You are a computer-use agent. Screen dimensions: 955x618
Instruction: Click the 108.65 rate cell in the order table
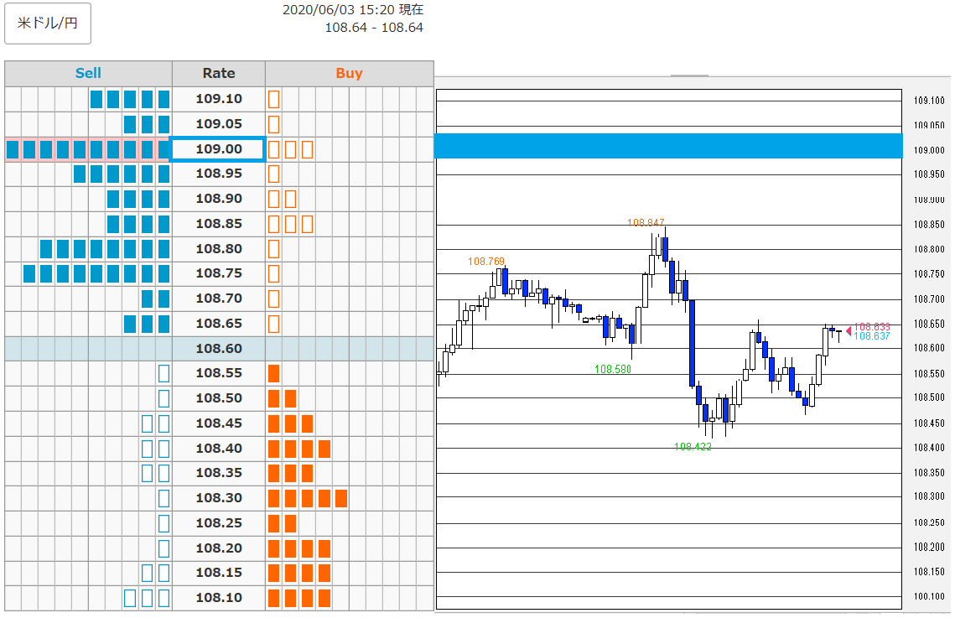219,324
